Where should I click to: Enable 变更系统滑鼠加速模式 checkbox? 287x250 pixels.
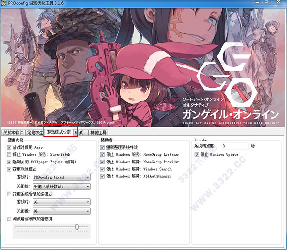[9, 194]
